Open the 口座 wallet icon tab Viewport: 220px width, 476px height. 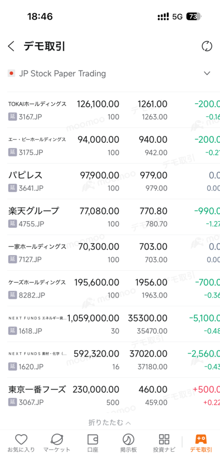[x=93, y=444]
